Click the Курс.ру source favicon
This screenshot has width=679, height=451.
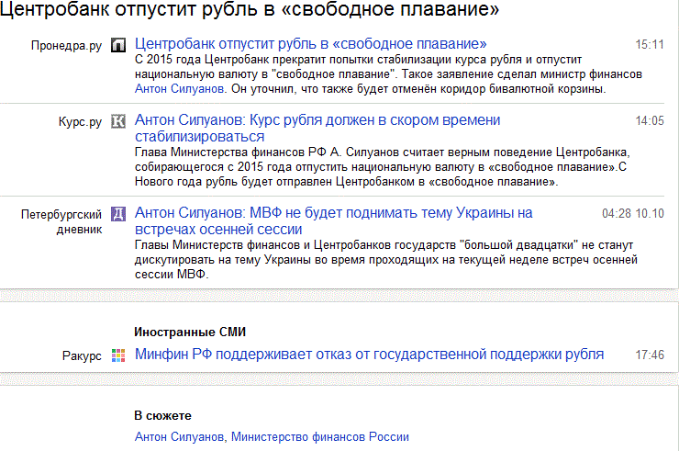(118, 121)
